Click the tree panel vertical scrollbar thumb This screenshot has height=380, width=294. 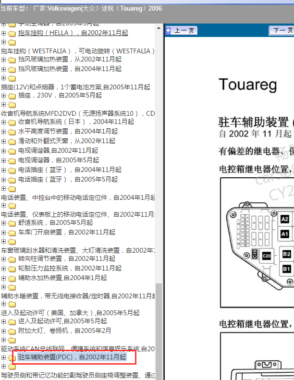(x=159, y=331)
